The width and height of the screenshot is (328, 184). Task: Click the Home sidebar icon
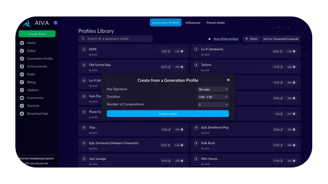(x=22, y=43)
